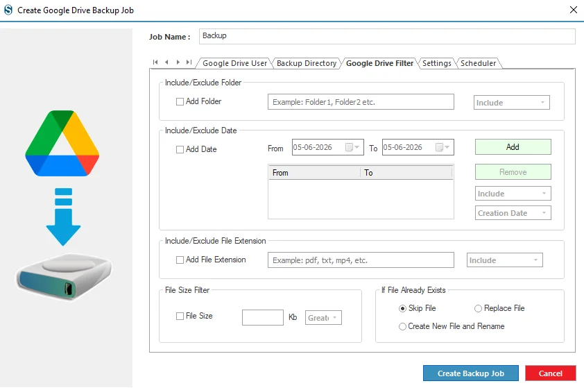The image size is (584, 388).
Task: Click the Job Name input field
Action: coord(387,36)
